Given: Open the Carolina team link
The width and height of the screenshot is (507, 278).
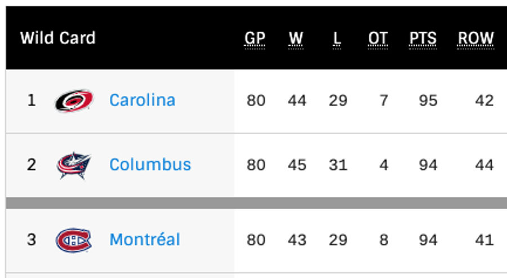Looking at the screenshot, I should (x=142, y=100).
